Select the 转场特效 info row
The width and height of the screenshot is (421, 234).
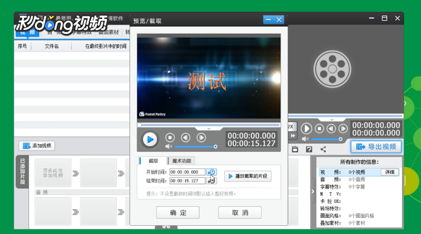359,209
